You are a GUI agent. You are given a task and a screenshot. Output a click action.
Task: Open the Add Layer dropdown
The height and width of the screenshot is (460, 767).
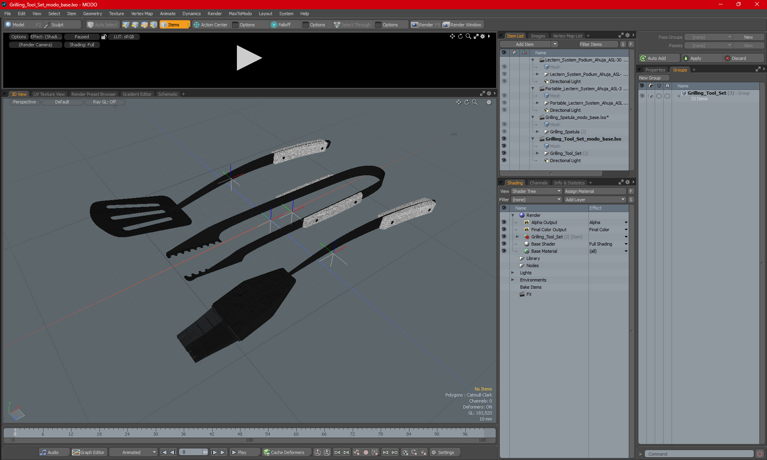(595, 200)
